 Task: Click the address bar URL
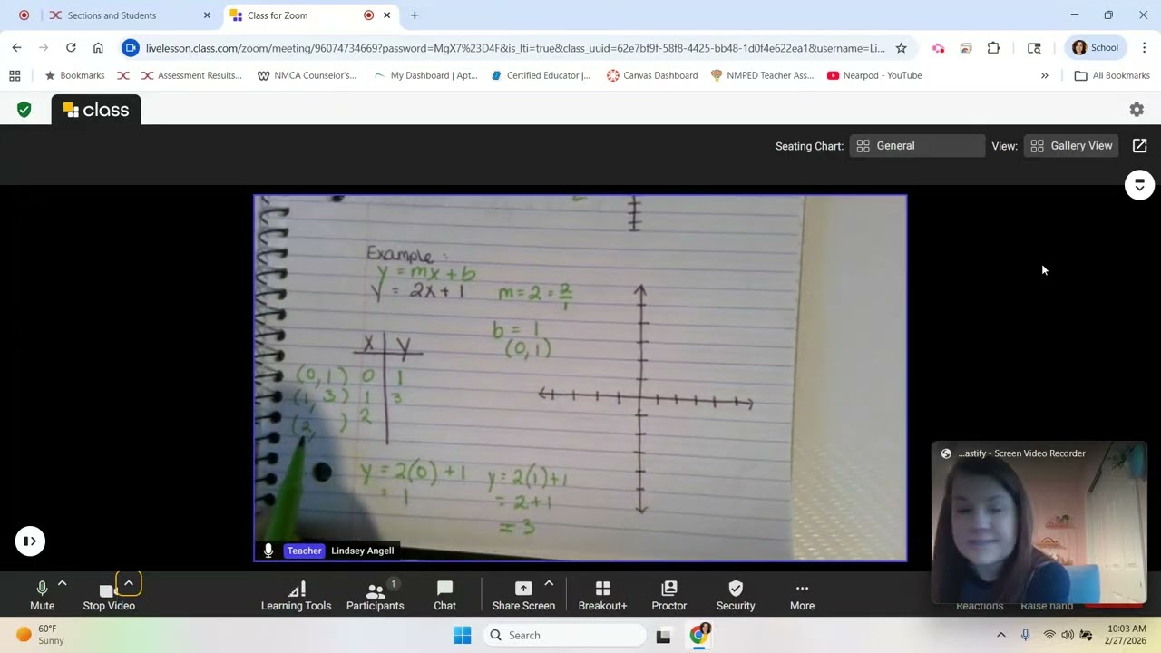pos(515,48)
